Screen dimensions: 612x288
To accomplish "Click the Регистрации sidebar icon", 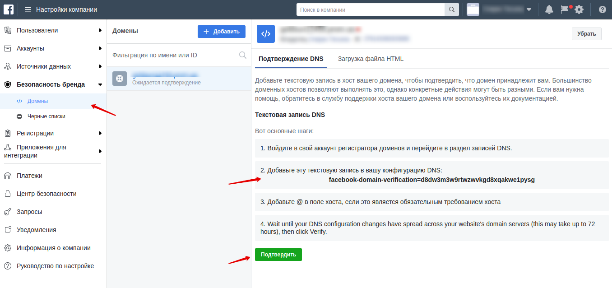I will (x=8, y=133).
